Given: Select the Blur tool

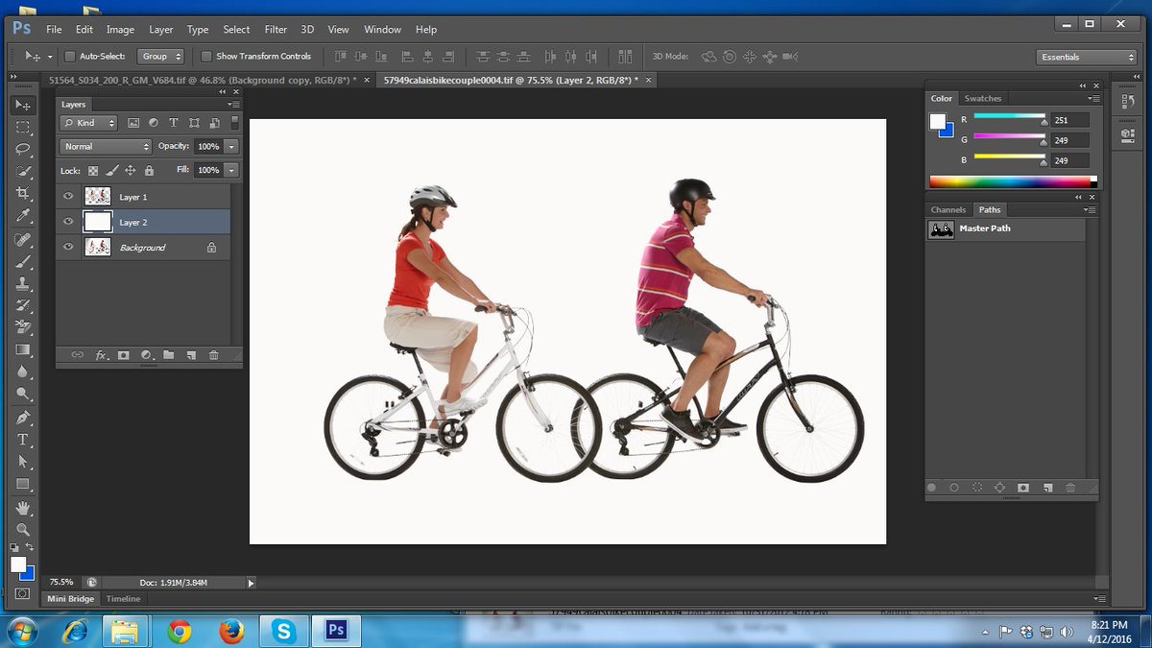Looking at the screenshot, I should 23,372.
